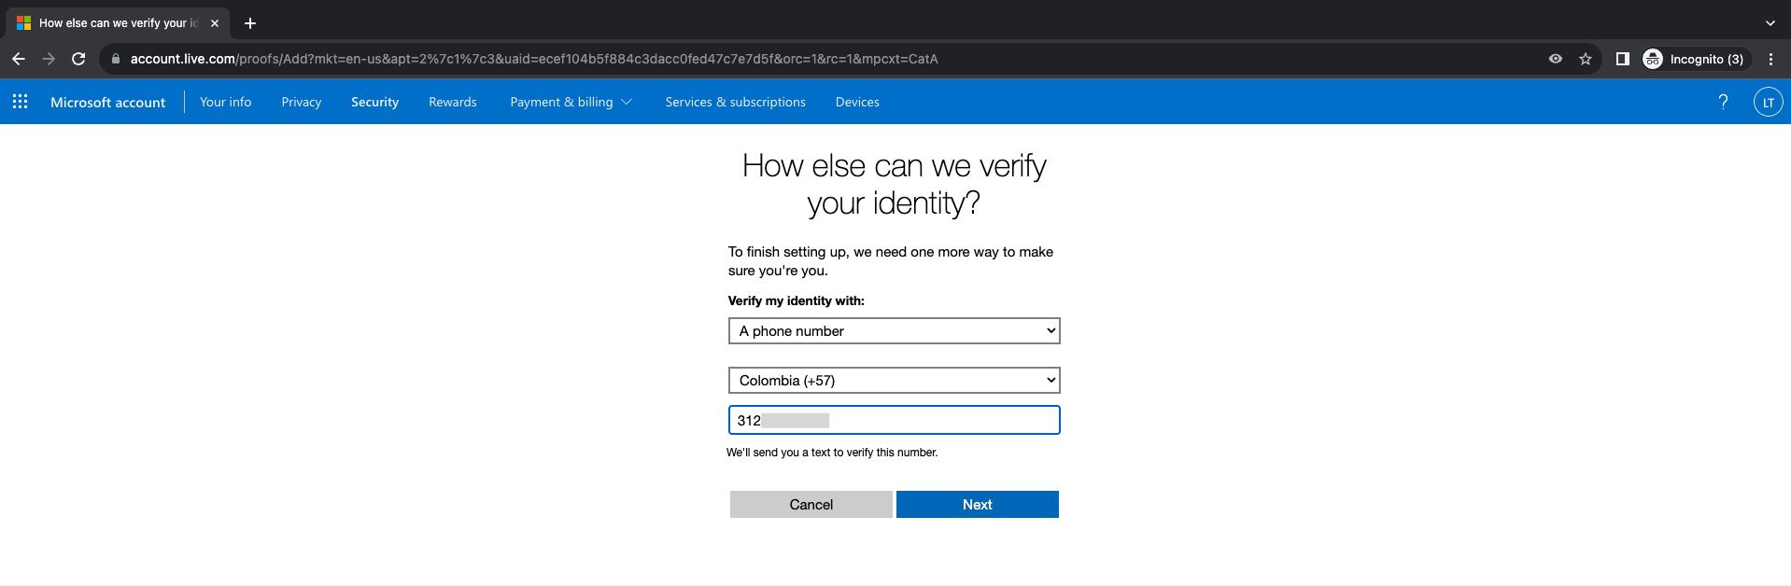Expand the Colombia (+57) country code dropdown
This screenshot has height=586, width=1791.
(894, 381)
